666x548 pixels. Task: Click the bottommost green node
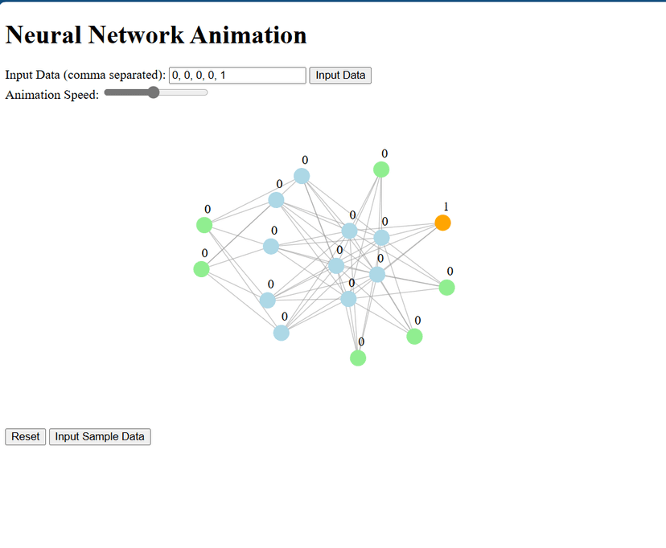click(x=358, y=358)
